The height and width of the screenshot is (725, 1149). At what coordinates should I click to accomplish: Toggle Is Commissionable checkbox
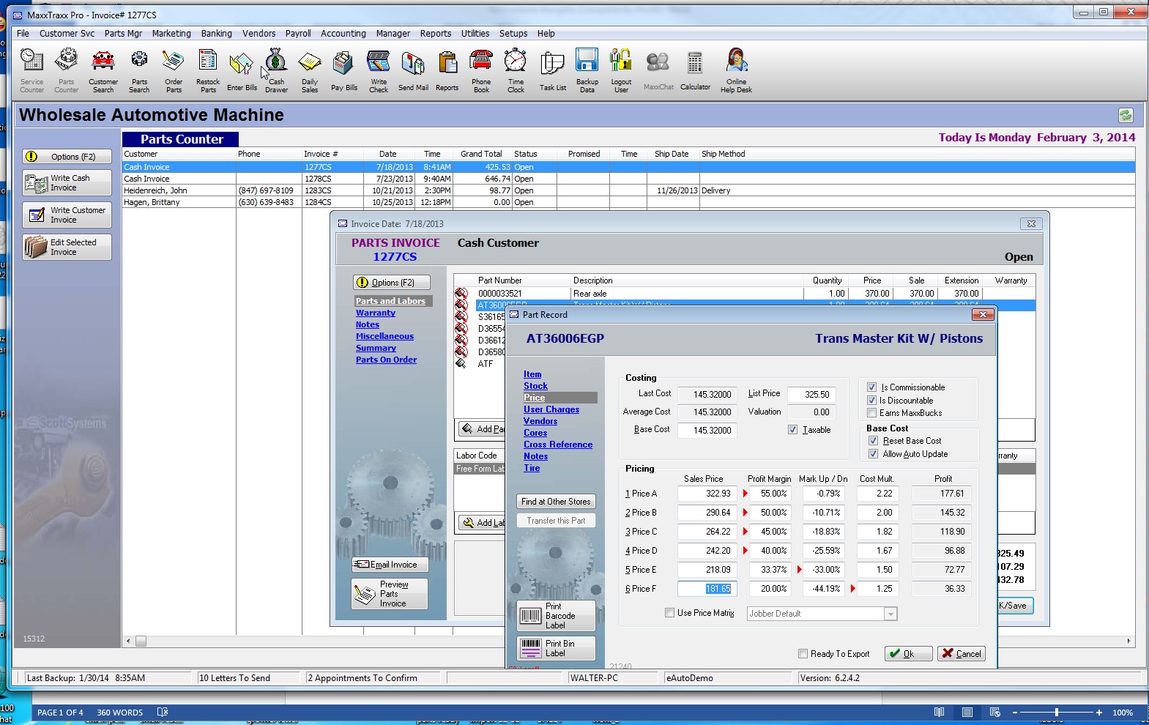(x=871, y=387)
